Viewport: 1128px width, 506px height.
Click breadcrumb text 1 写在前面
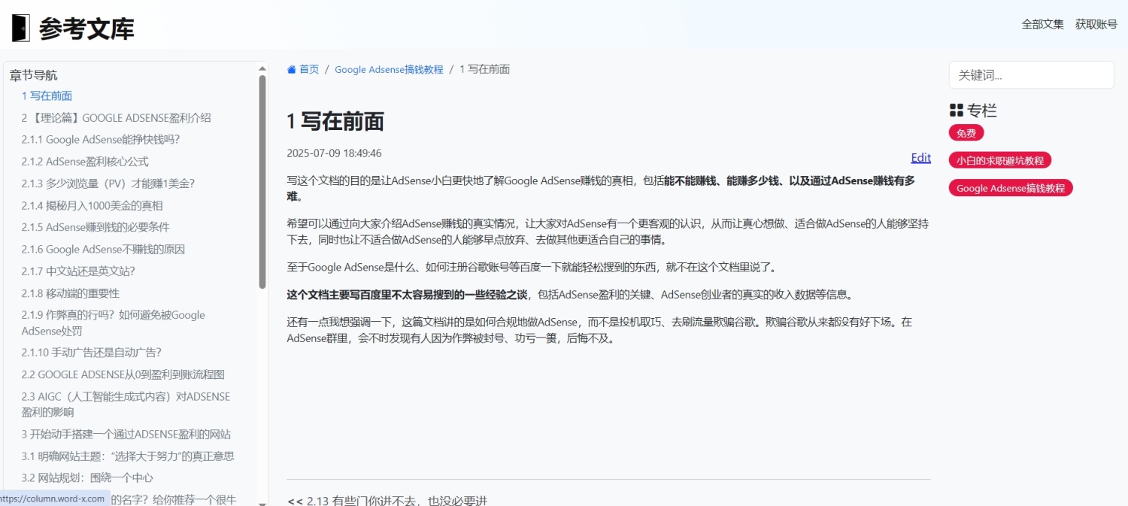485,69
